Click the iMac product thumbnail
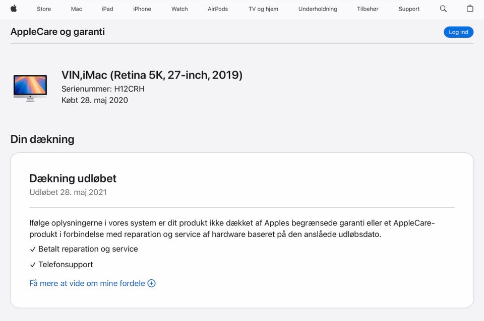Screen dimensions: 484x321 click(30, 88)
